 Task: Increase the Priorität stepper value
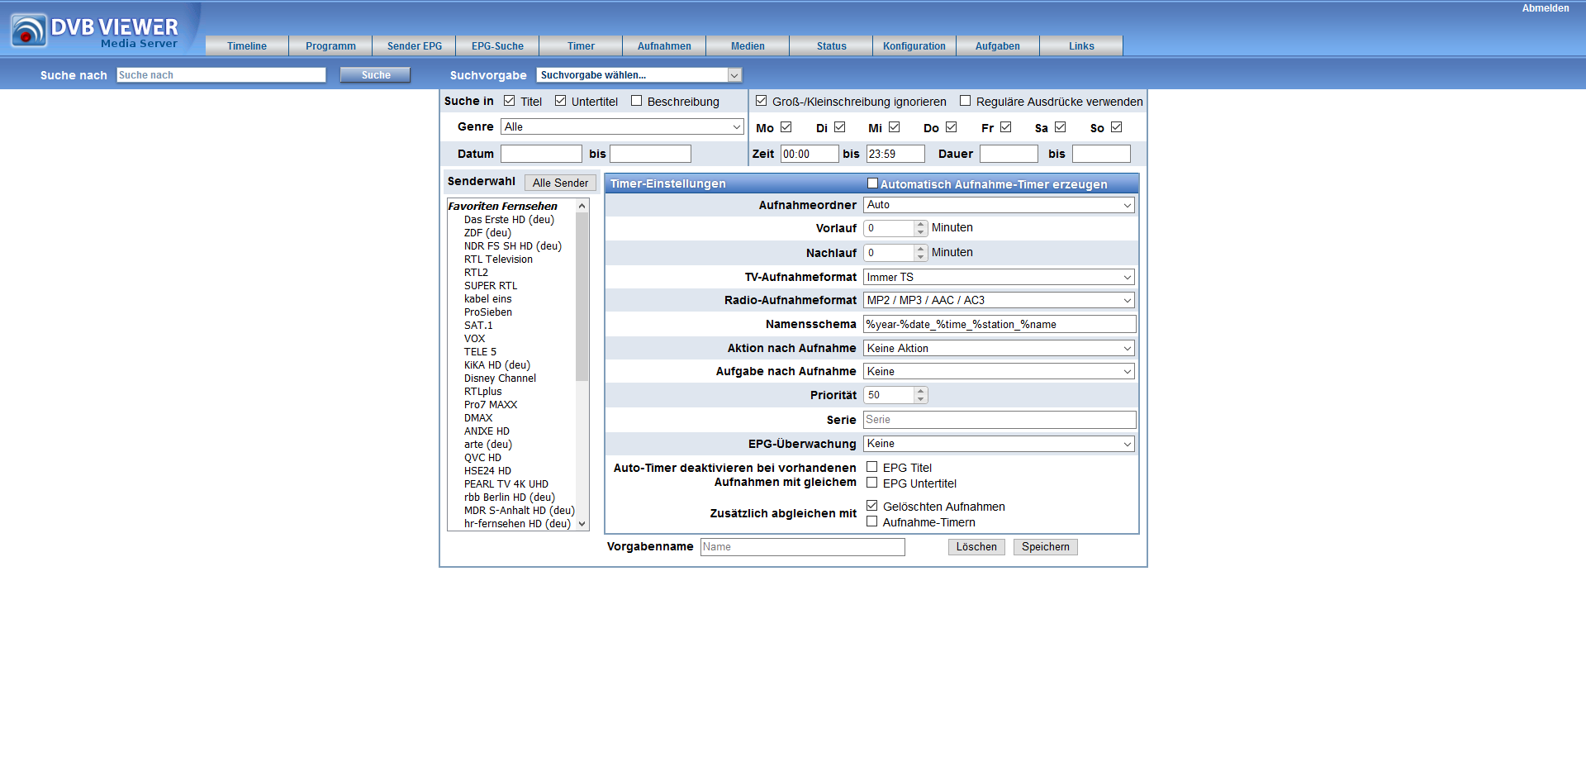point(920,391)
